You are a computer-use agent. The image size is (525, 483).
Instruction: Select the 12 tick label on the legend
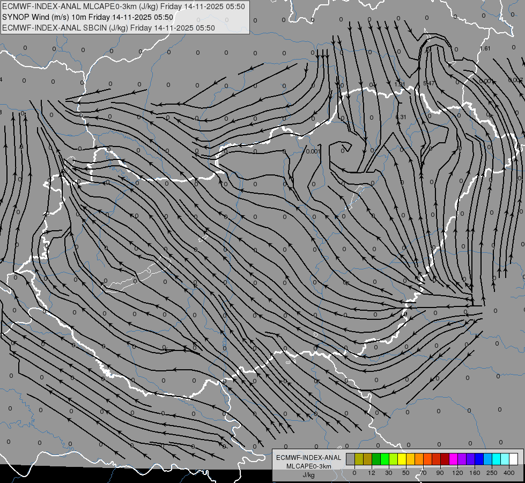coord(372,473)
